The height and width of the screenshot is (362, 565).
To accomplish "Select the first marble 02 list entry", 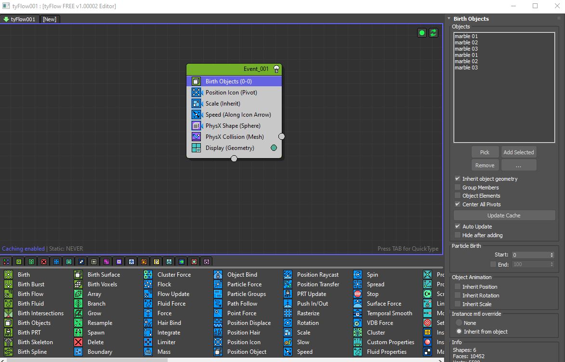I will tap(466, 42).
